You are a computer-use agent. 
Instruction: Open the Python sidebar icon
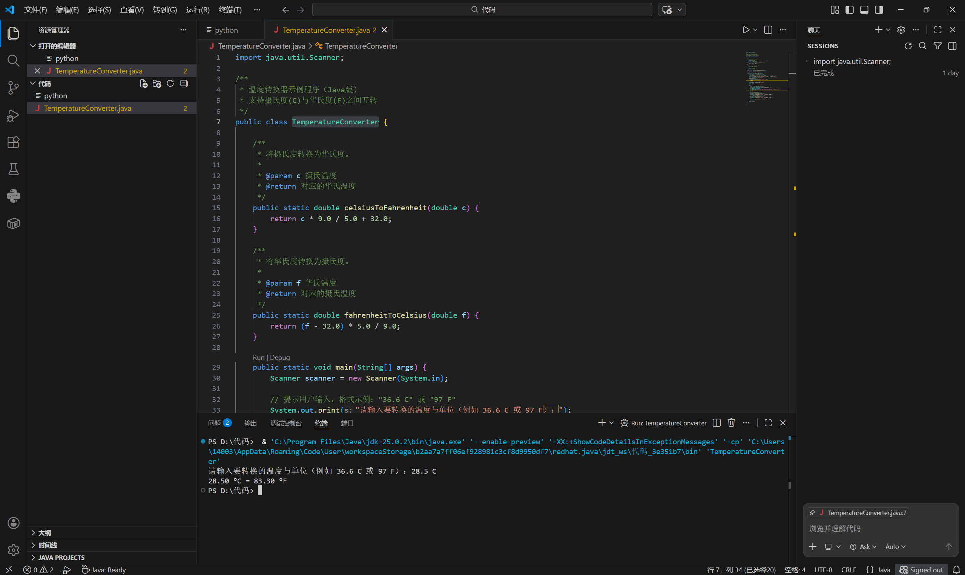(13, 196)
